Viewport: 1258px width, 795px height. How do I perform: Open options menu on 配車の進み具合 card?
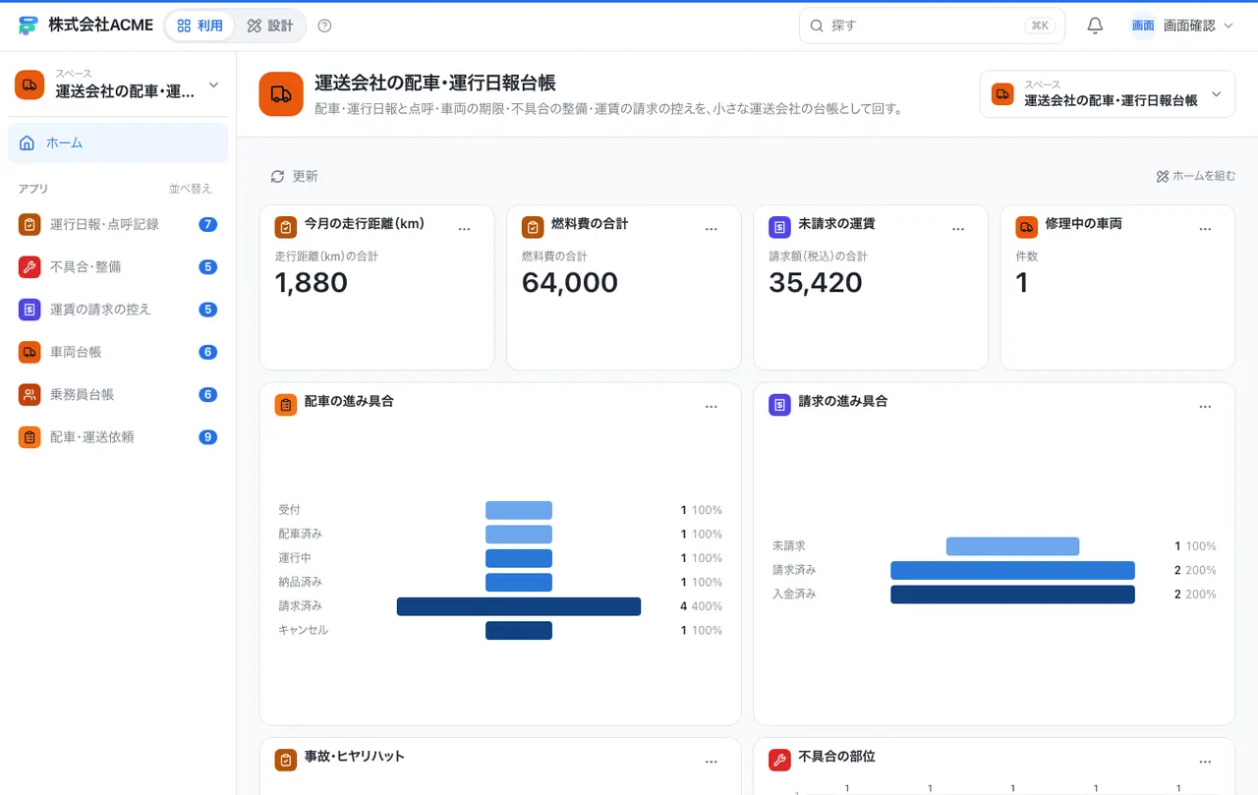pos(712,407)
